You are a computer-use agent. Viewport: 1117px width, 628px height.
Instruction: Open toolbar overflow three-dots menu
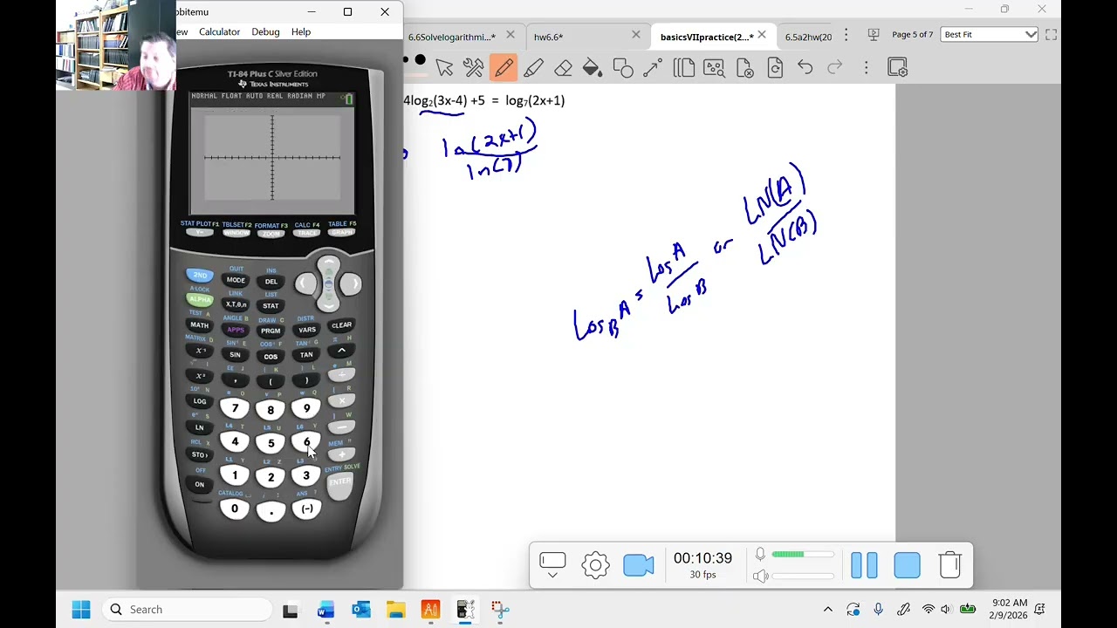(866, 67)
